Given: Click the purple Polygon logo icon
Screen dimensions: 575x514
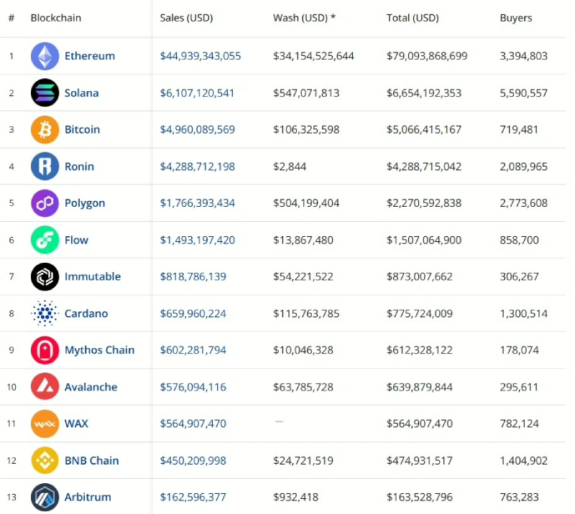Looking at the screenshot, I should point(45,203).
